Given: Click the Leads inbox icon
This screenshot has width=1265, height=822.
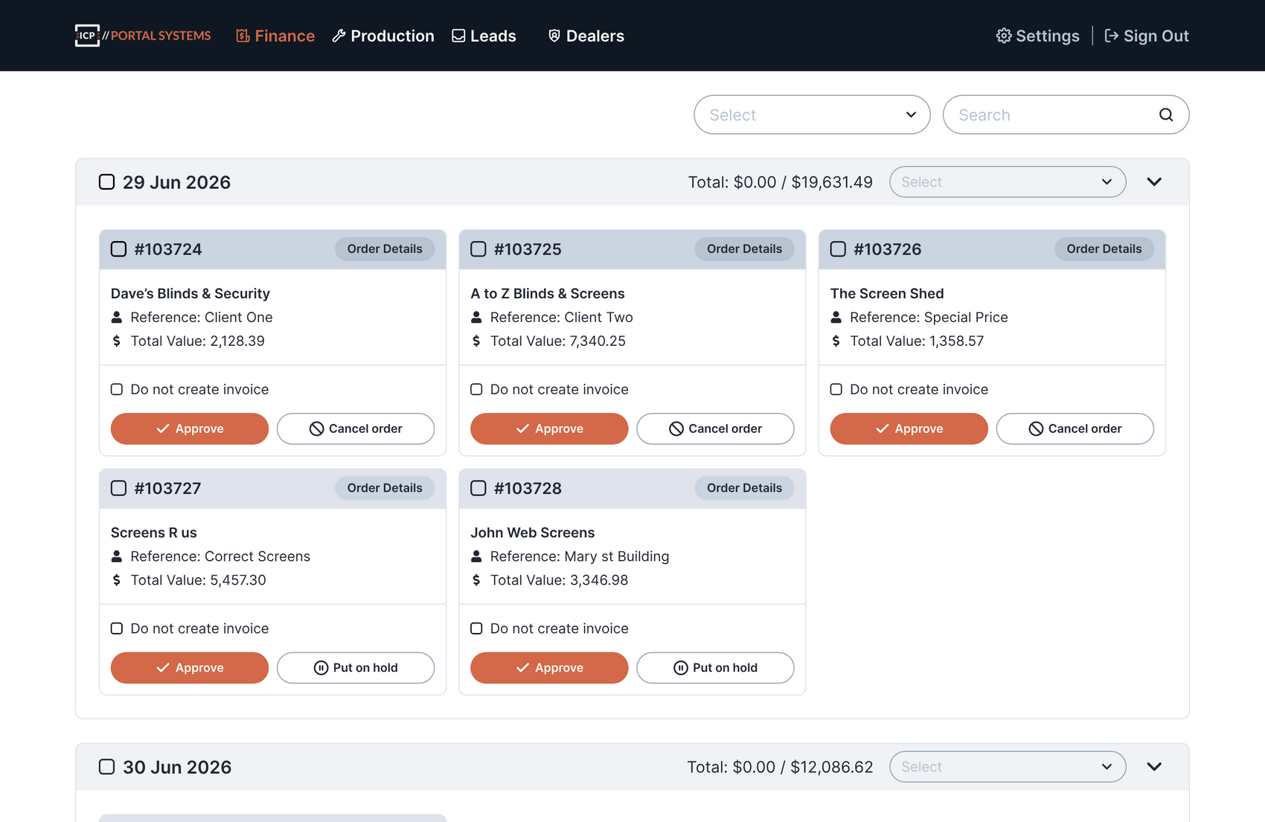Looking at the screenshot, I should tap(458, 36).
